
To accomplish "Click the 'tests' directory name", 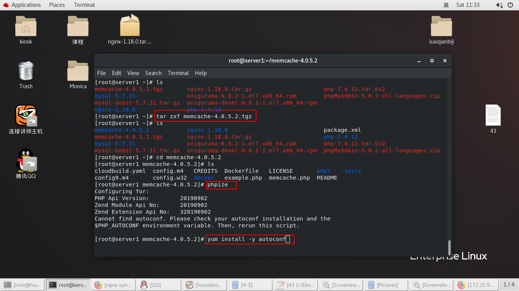I will pos(353,171).
